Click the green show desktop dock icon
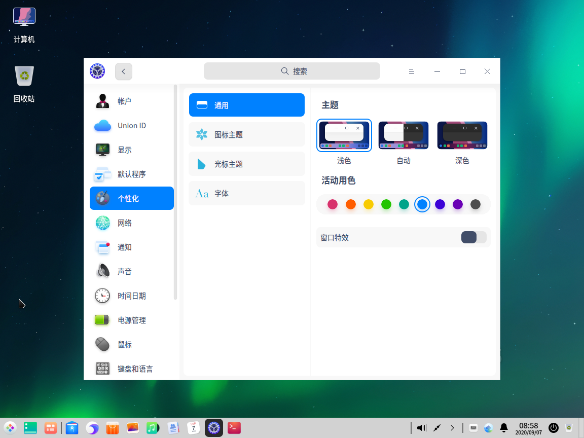 point(30,428)
